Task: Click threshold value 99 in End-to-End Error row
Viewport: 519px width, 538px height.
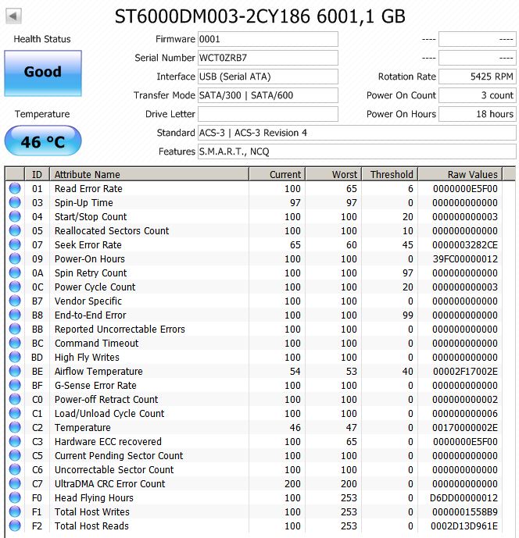Action: [x=408, y=315]
